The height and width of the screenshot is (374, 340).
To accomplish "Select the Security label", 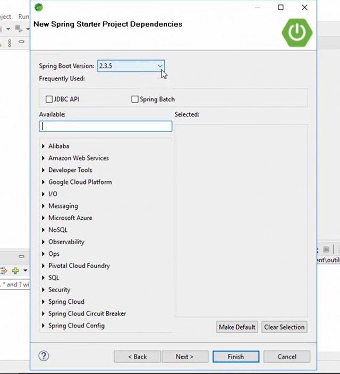I will click(59, 289).
